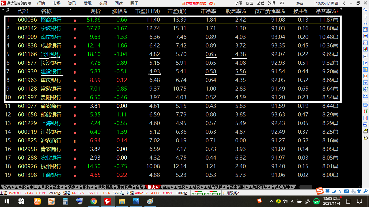The width and height of the screenshot is (369, 207).
Task: Open the 交易 menu
Action: [103, 3]
